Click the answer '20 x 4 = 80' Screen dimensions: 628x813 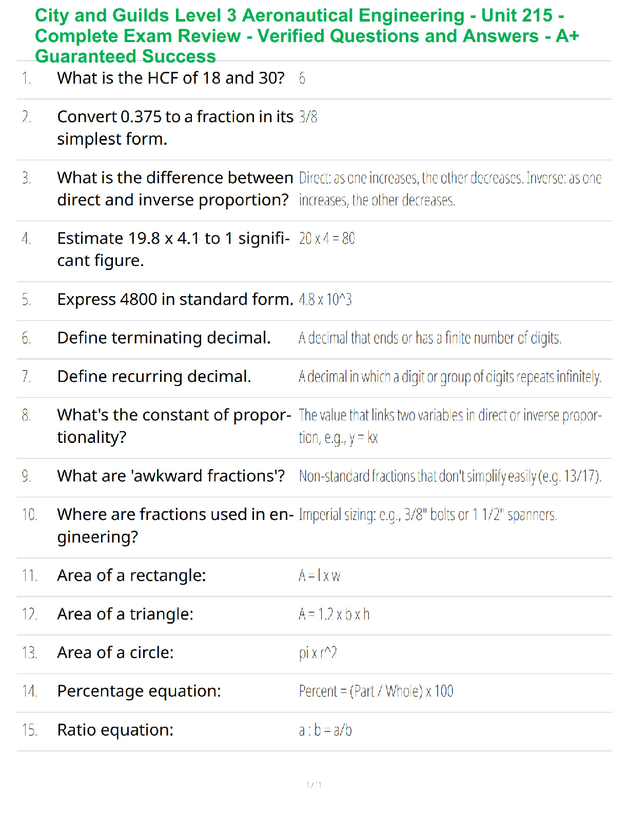point(327,239)
